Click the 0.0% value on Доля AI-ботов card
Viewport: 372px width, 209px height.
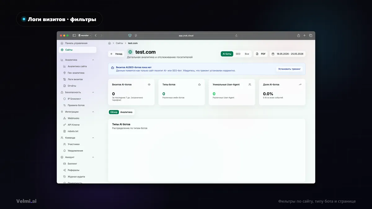pyautogui.click(x=268, y=94)
